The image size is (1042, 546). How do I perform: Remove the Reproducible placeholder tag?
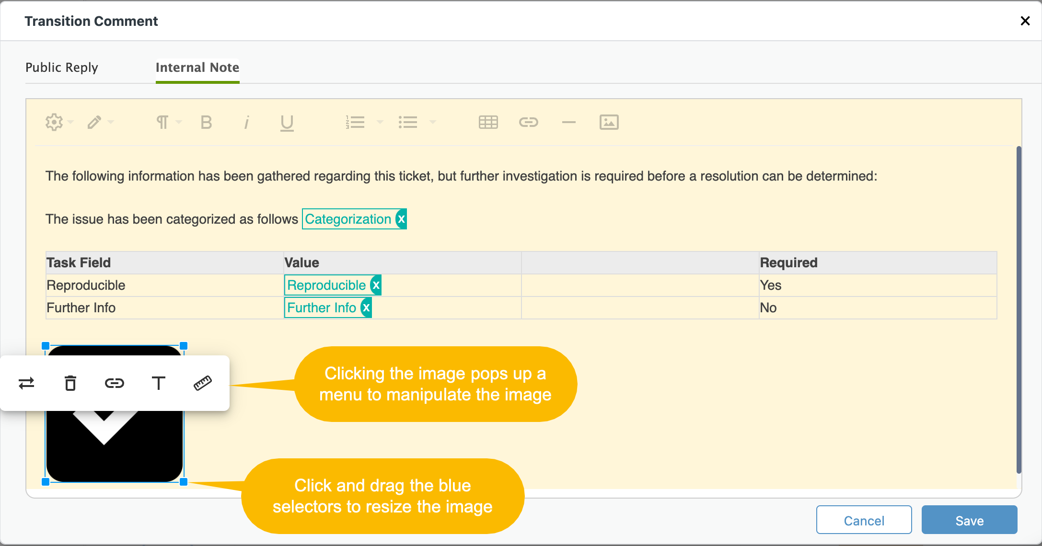[x=376, y=285]
